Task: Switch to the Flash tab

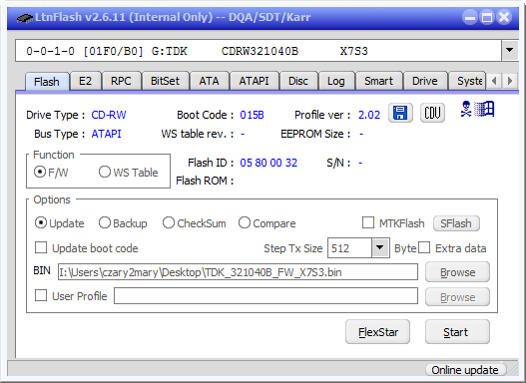Action: (x=47, y=82)
